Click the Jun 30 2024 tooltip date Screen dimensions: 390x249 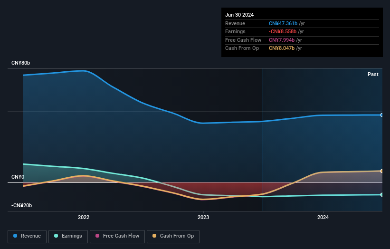239,15
